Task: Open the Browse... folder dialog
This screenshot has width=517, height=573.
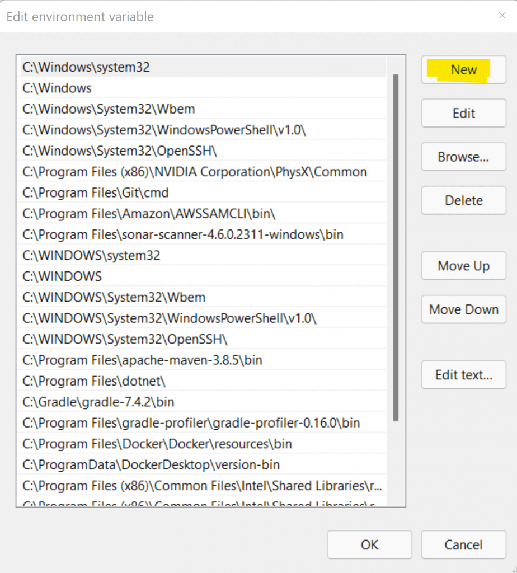Action: point(463,157)
